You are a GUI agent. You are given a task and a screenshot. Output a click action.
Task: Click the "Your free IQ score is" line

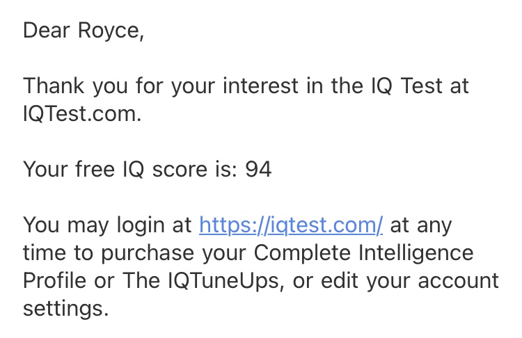[x=131, y=169]
